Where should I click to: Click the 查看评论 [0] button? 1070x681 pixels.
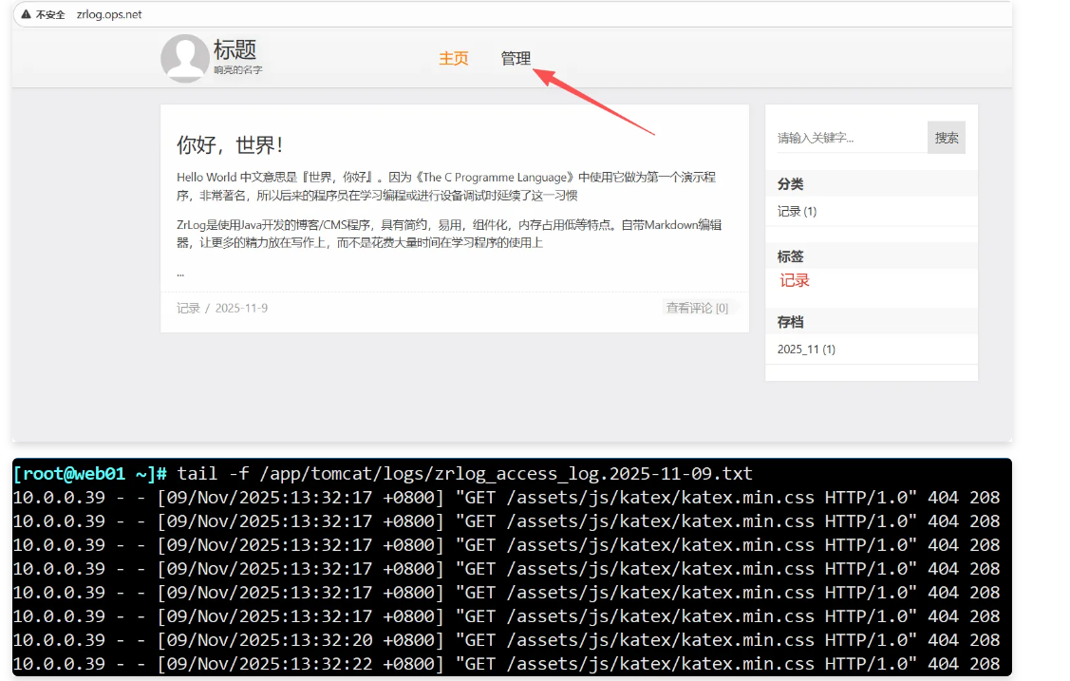(x=697, y=308)
